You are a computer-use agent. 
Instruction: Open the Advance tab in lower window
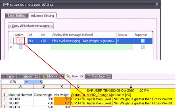[52, 76]
